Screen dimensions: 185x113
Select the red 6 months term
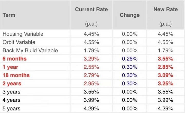(x=14, y=59)
